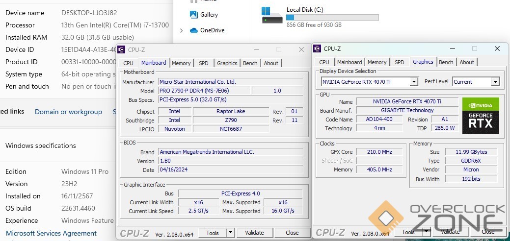Expand the OneDrive tree chevron
This screenshot has height=241, width=510.
coord(182,30)
